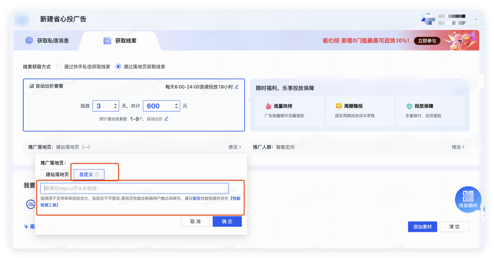
Task: Open the floating 投放顾问 assistant
Action: point(468,199)
